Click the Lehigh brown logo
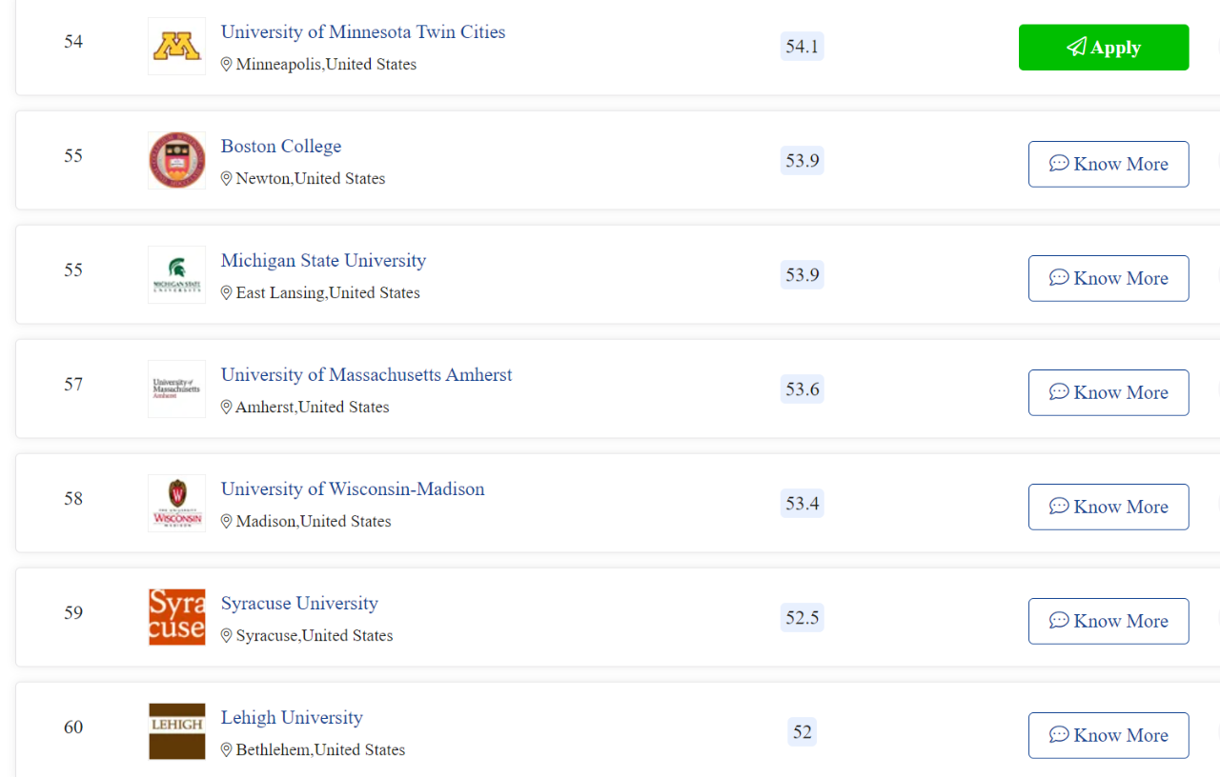 pyautogui.click(x=176, y=731)
